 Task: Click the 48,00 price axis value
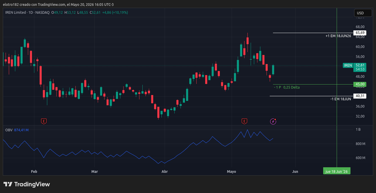[x=360, y=77]
